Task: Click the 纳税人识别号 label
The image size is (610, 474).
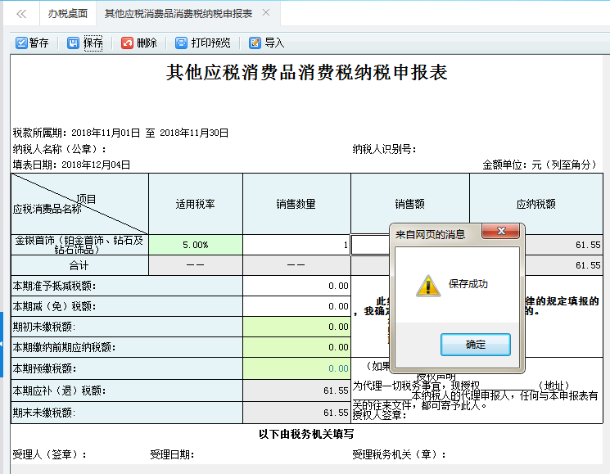Action: [x=384, y=149]
